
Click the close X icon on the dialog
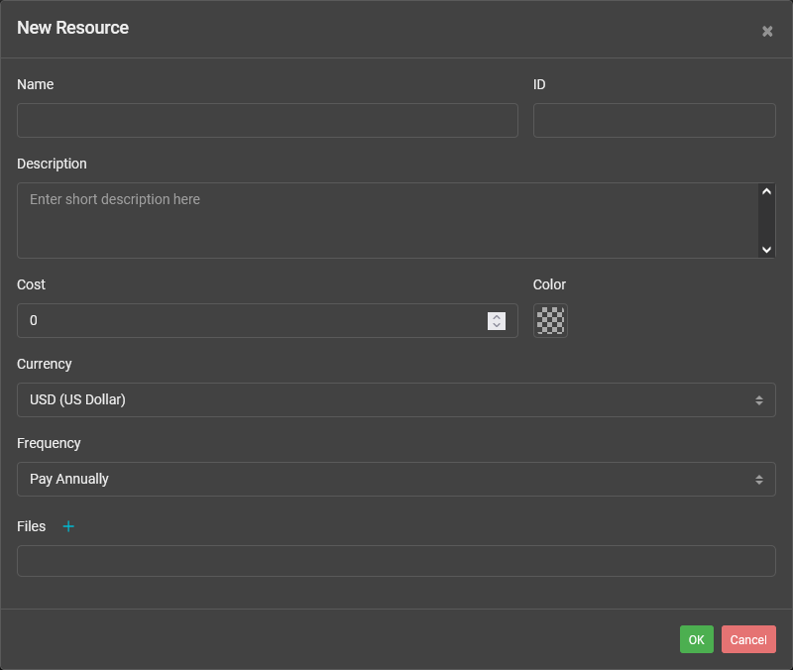click(x=767, y=31)
